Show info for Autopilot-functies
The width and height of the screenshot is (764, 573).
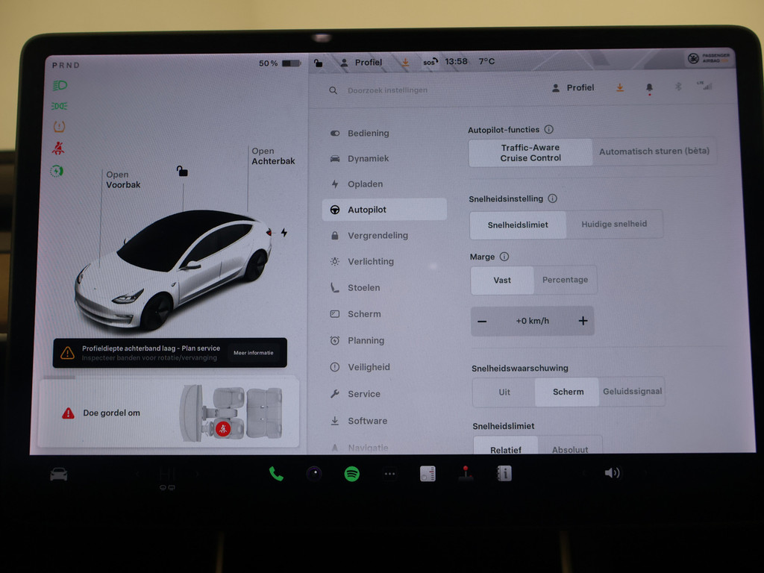[548, 130]
